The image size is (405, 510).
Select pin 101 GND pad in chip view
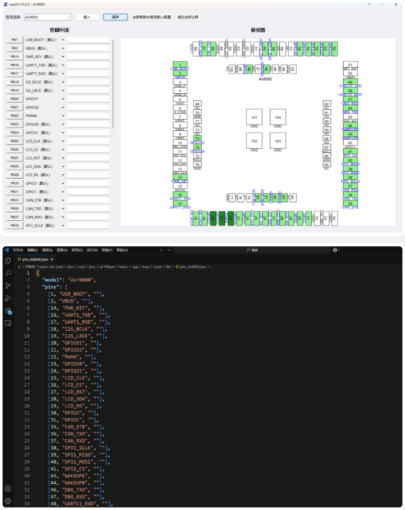click(x=254, y=117)
